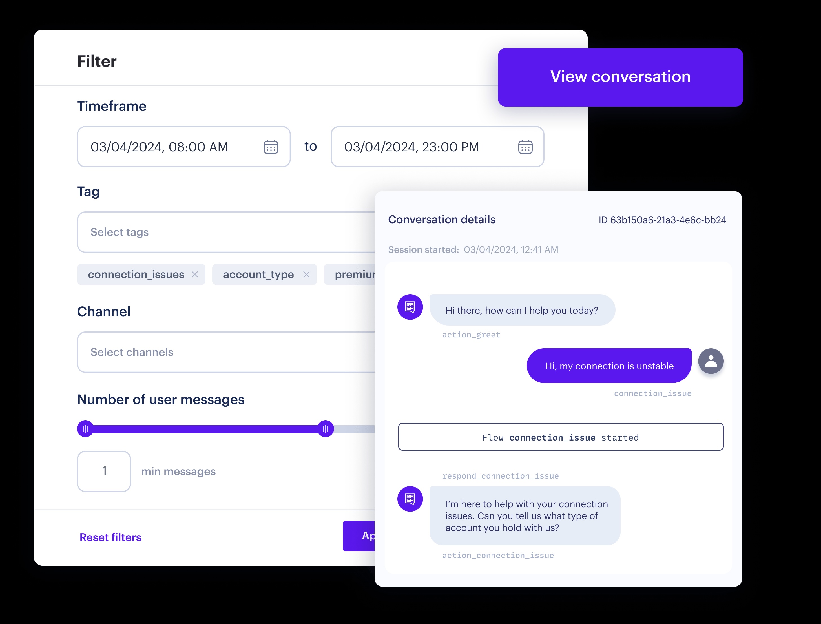The height and width of the screenshot is (624, 821).
Task: Open the start date calendar picker icon
Action: point(271,147)
